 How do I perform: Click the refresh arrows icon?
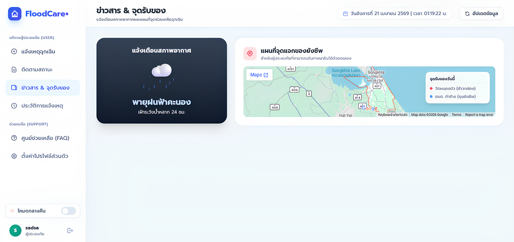(467, 14)
